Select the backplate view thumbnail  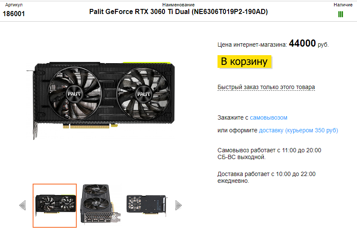[147, 204]
